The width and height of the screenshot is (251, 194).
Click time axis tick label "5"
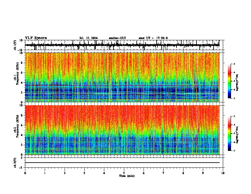click(x=124, y=173)
